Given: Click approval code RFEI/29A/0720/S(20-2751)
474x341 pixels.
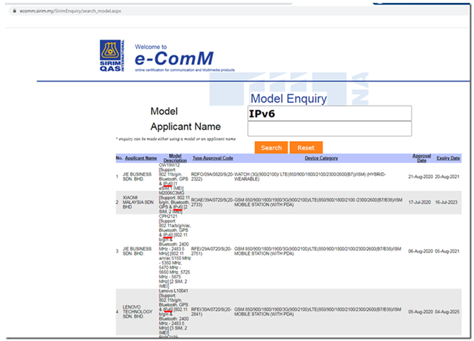Looking at the screenshot, I should coord(211,251).
